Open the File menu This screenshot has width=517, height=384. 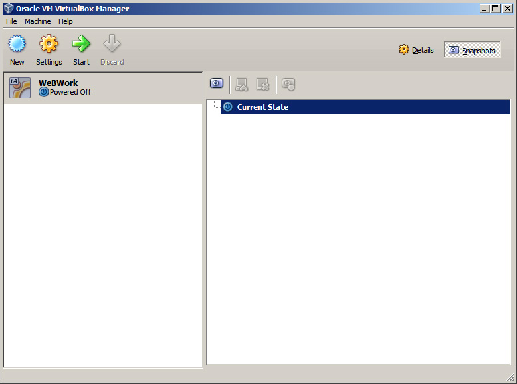click(x=11, y=21)
